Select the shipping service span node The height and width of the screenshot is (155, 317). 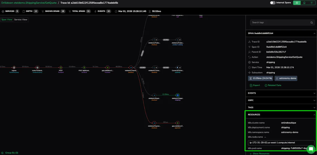(178, 95)
